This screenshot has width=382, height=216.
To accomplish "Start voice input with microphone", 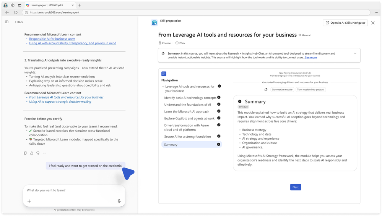I will [x=119, y=201].
